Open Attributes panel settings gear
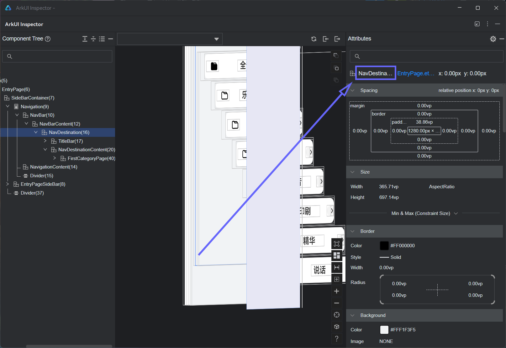Screen dimensions: 506x348 coord(493,39)
